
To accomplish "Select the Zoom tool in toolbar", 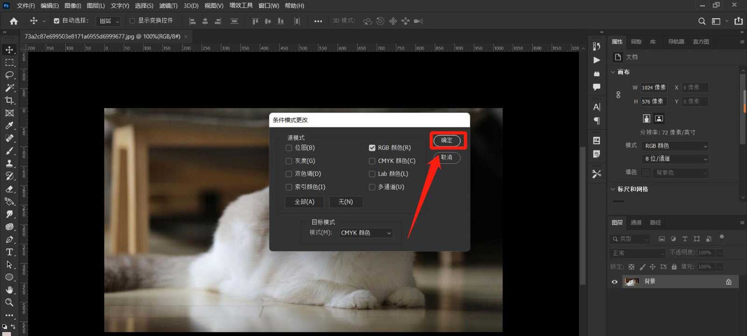I will (9, 302).
